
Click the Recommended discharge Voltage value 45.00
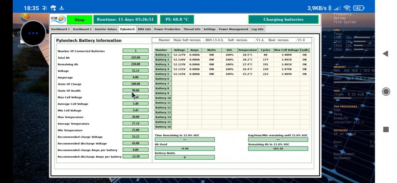click(x=135, y=143)
